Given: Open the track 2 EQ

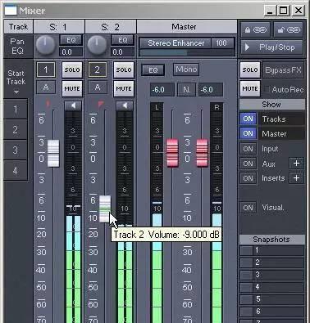Looking at the screenshot, I should (123, 40).
